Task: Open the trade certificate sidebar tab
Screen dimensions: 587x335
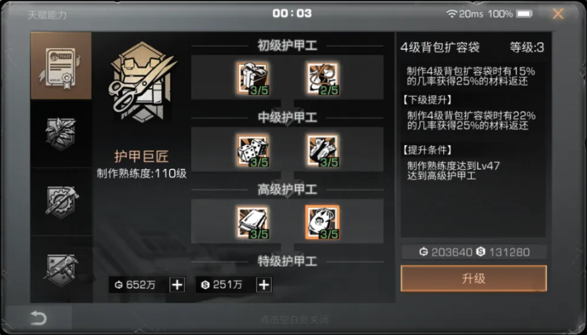Action: click(x=61, y=66)
